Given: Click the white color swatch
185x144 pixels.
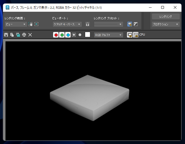Looking at the screenshot, I should pyautogui.click(x=87, y=35).
